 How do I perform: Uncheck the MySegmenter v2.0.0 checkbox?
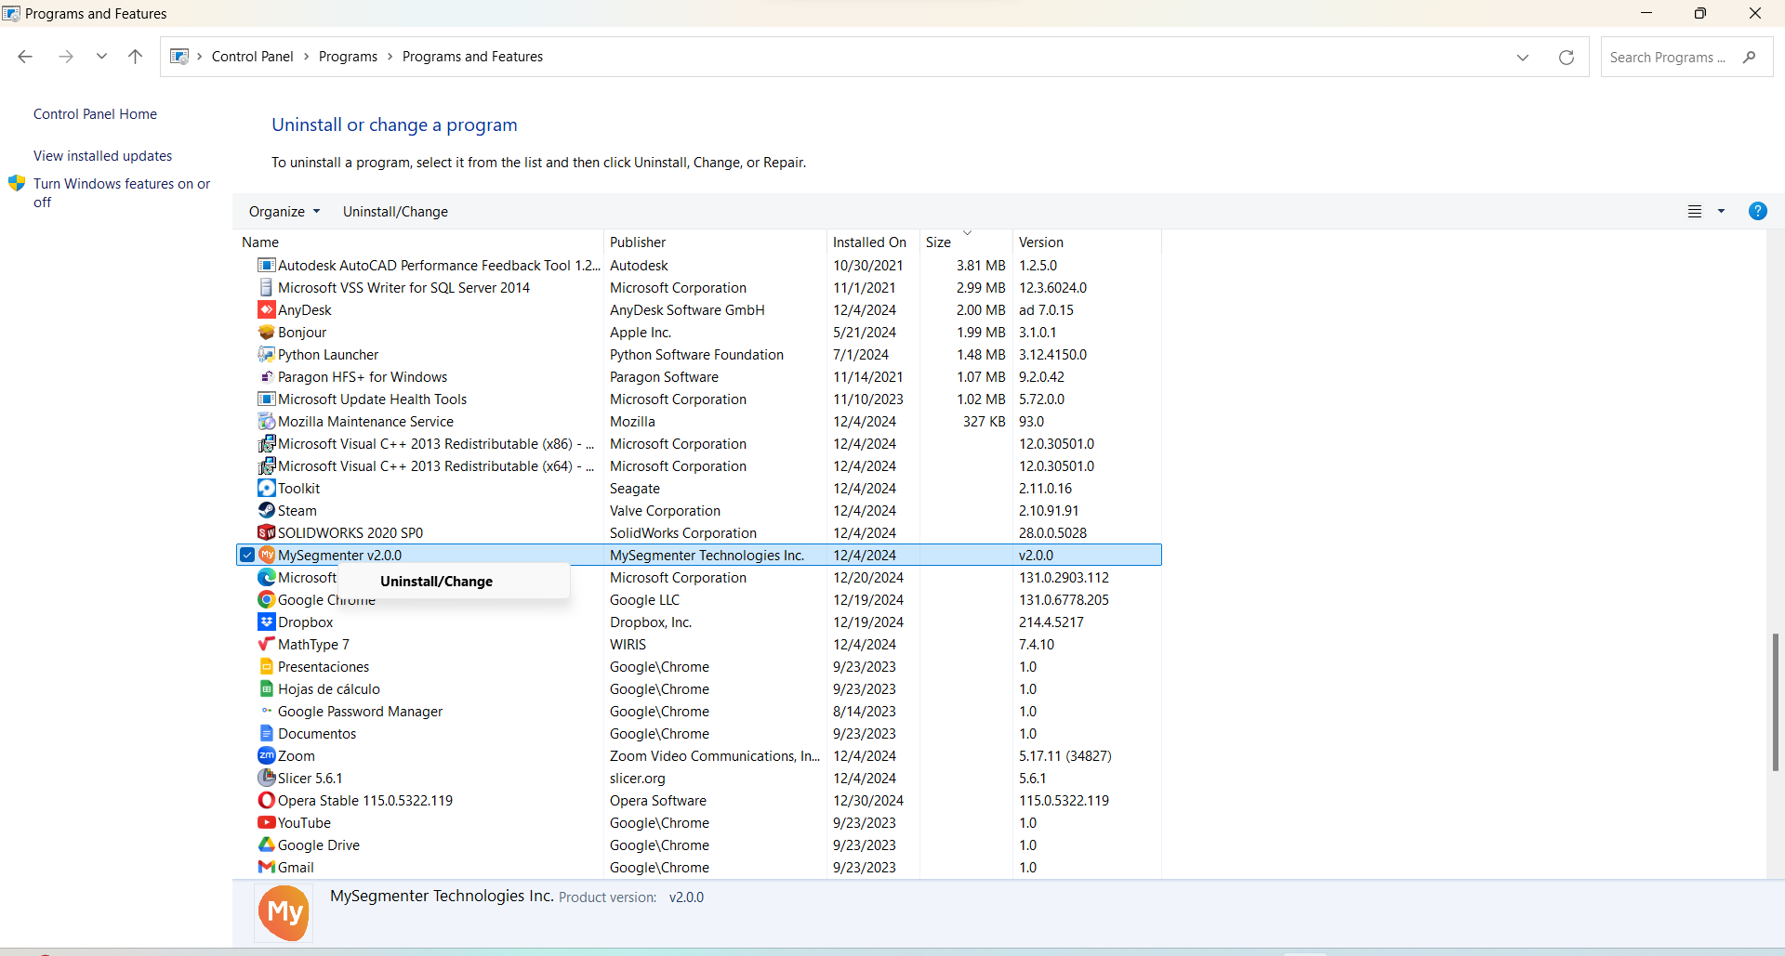(x=246, y=555)
